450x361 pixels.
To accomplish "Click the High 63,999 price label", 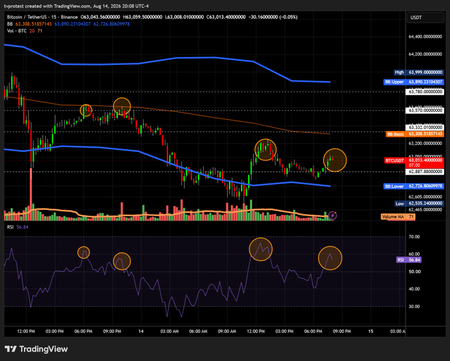I will tap(419, 72).
